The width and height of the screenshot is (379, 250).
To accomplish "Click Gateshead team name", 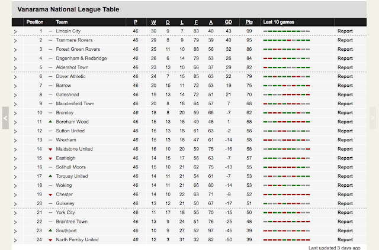I will [x=68, y=95].
